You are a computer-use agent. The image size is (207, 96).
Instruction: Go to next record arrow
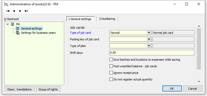point(20,11)
